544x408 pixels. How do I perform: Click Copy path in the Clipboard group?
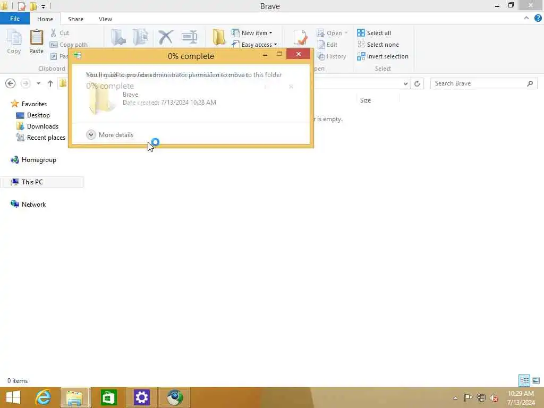tap(69, 45)
